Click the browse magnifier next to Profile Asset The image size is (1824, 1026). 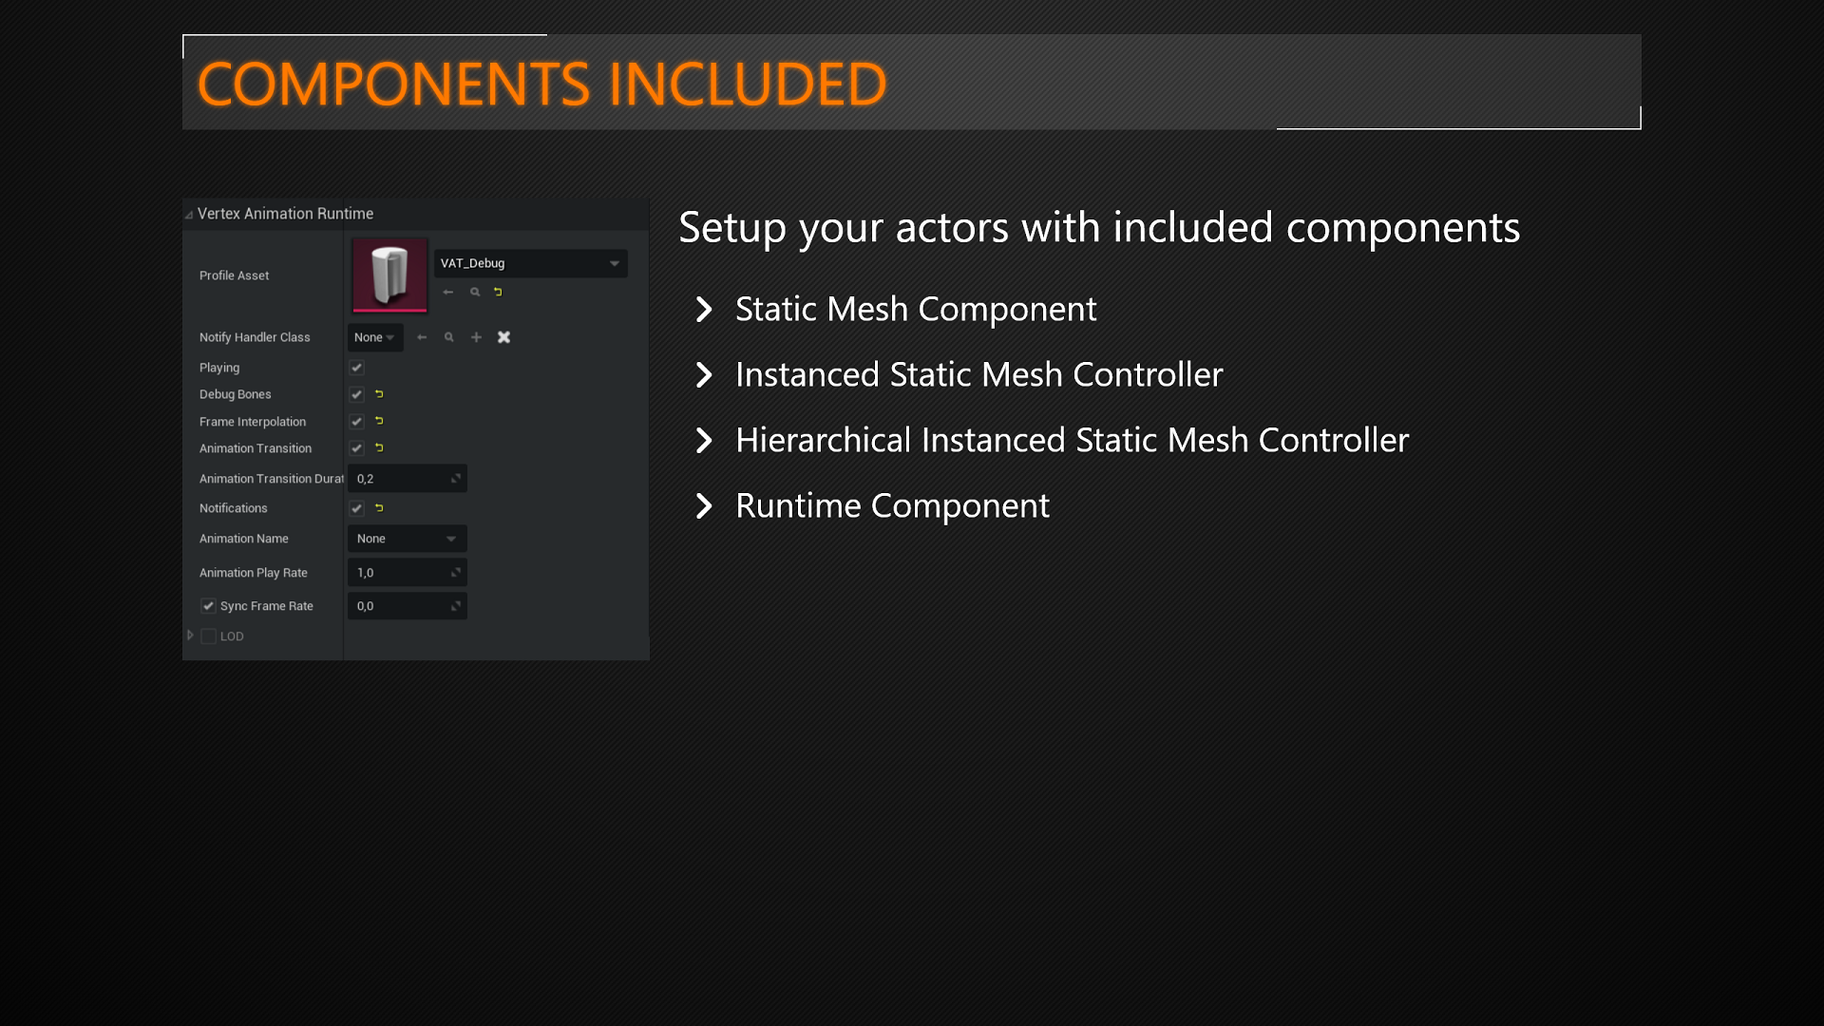(475, 292)
